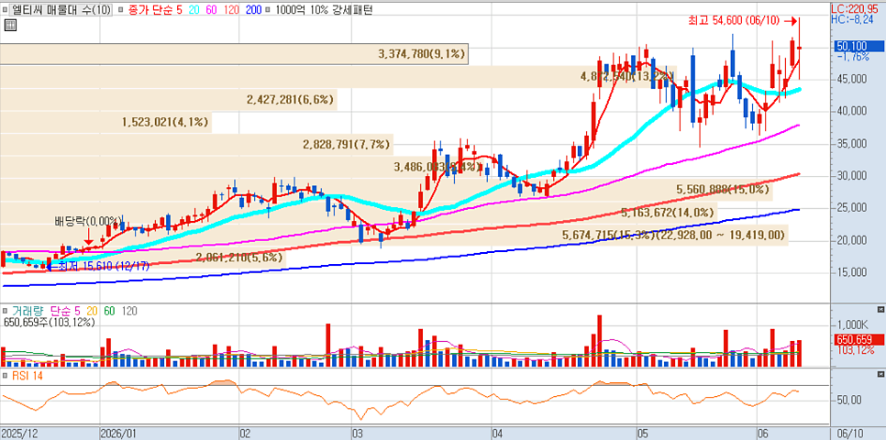This screenshot has height=440, width=886.
Task: Click the 15,000 price axis label
Action: [x=852, y=273]
